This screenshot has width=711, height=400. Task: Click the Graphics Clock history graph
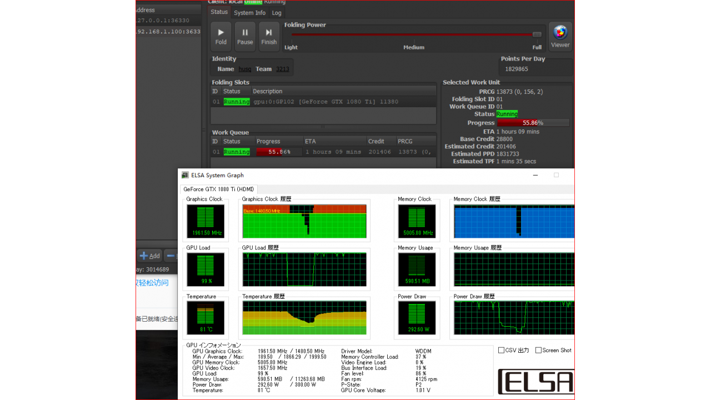coord(304,222)
